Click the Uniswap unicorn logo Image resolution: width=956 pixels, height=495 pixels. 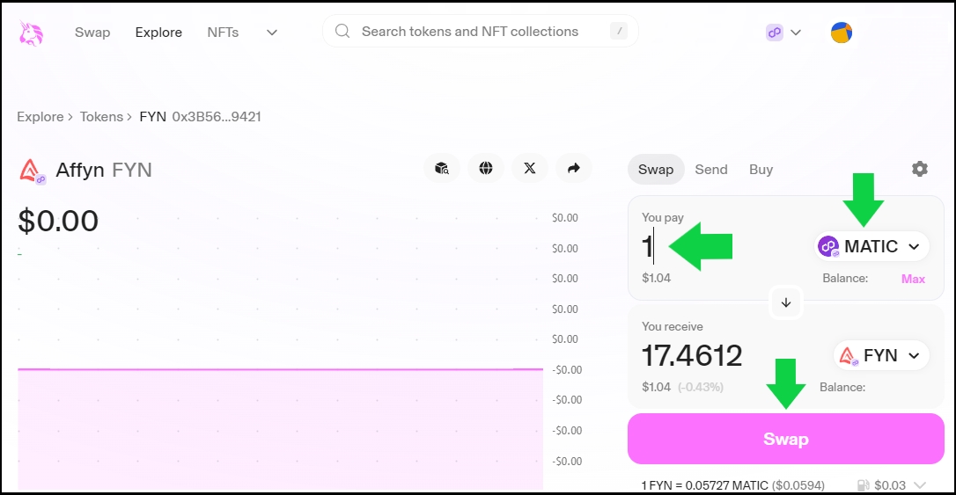(x=32, y=33)
